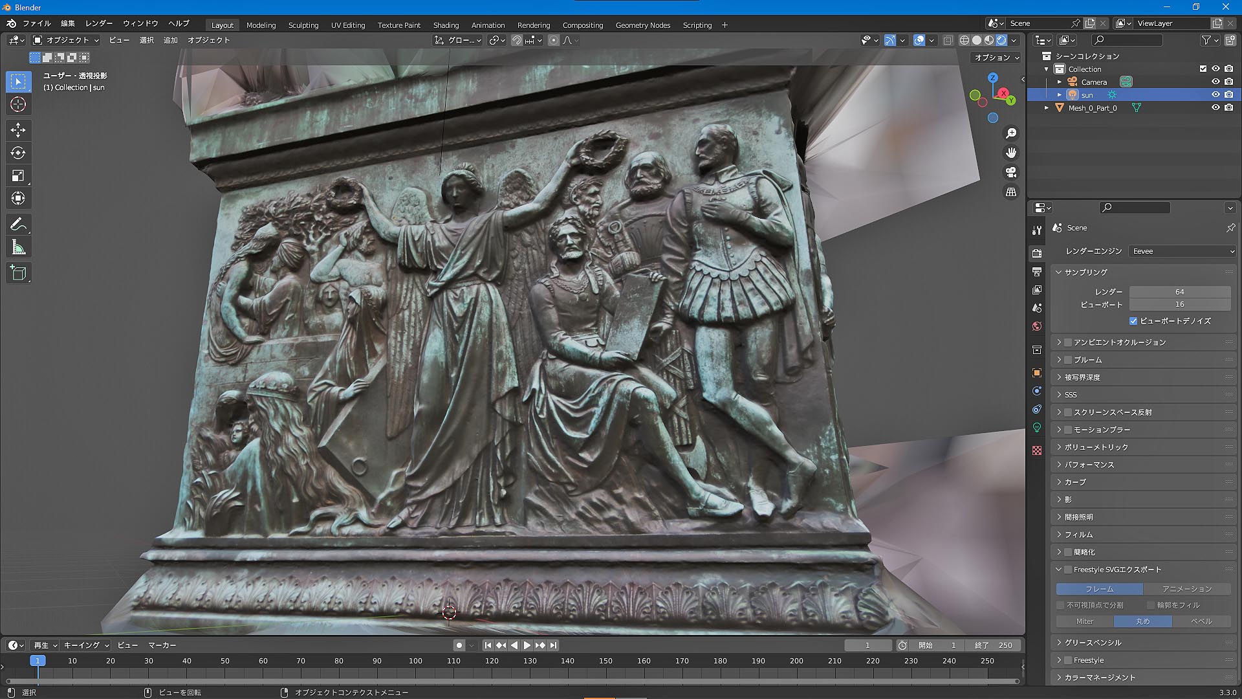The width and height of the screenshot is (1242, 699).
Task: Open the Texture properties tab
Action: [1037, 450]
